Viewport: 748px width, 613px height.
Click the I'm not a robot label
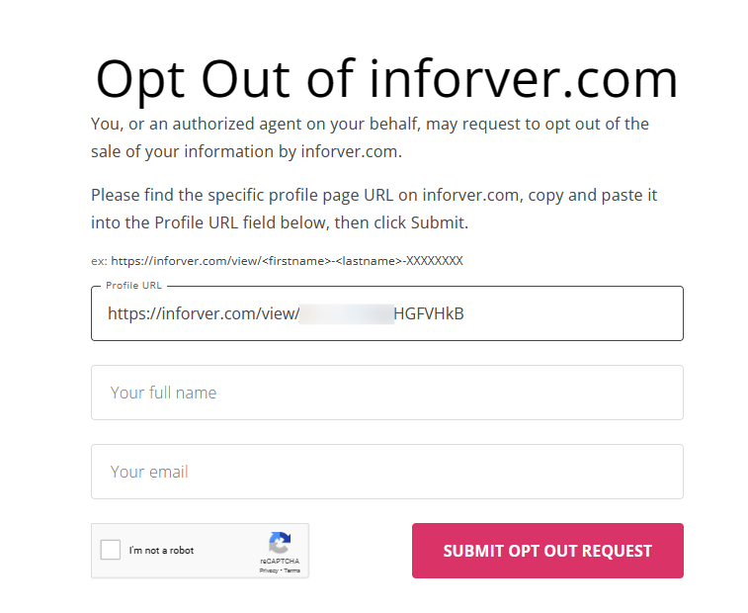pos(161,551)
